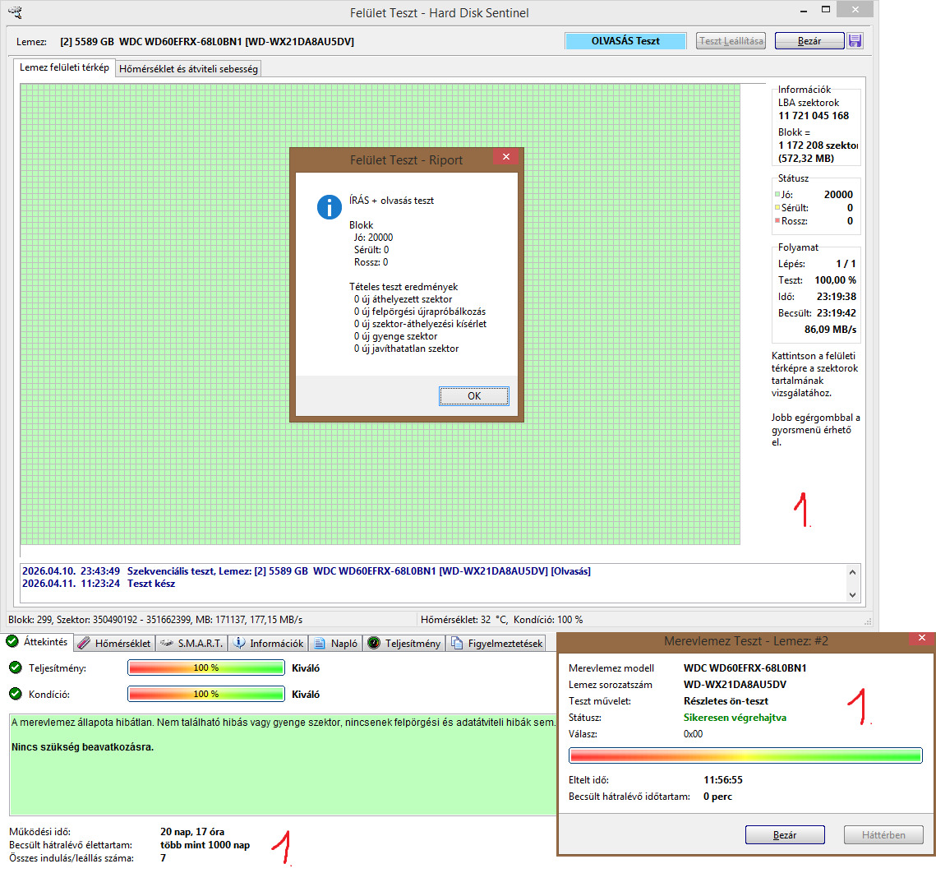Click the transfer speed '86,09 MB/s'
The height and width of the screenshot is (873, 936).
point(830,329)
